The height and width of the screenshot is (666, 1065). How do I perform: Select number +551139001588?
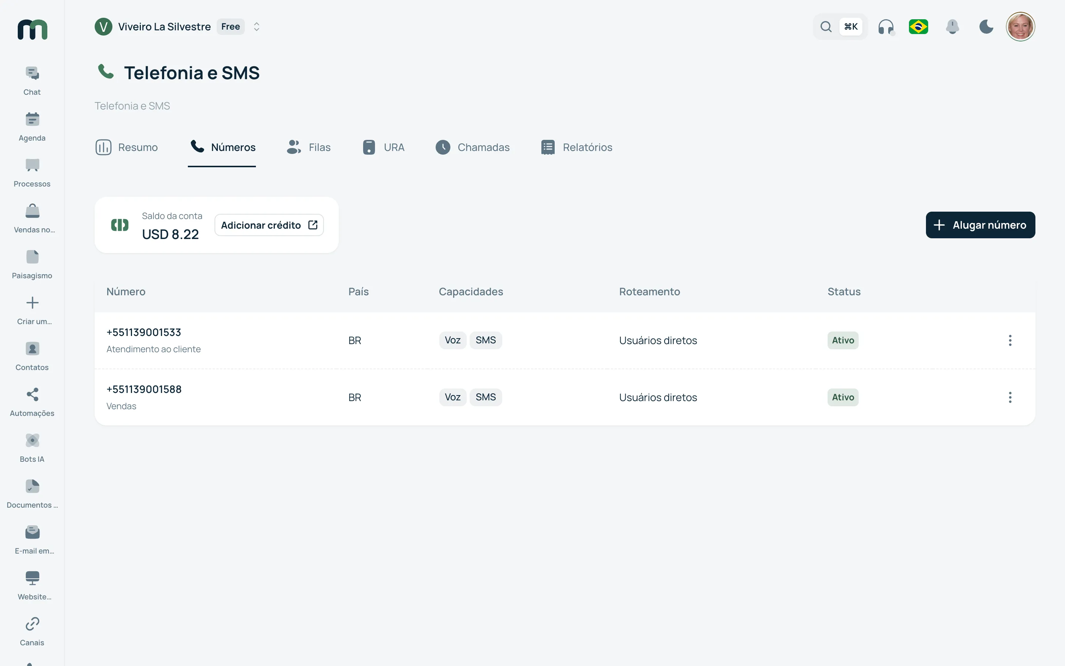click(144, 389)
